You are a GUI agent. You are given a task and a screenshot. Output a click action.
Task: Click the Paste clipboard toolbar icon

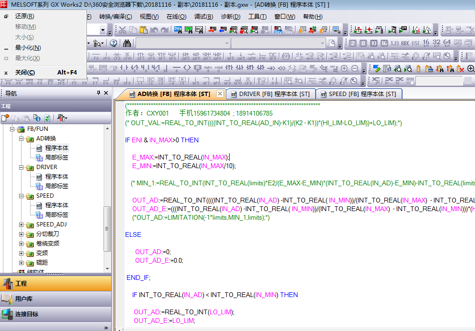[x=143, y=30]
